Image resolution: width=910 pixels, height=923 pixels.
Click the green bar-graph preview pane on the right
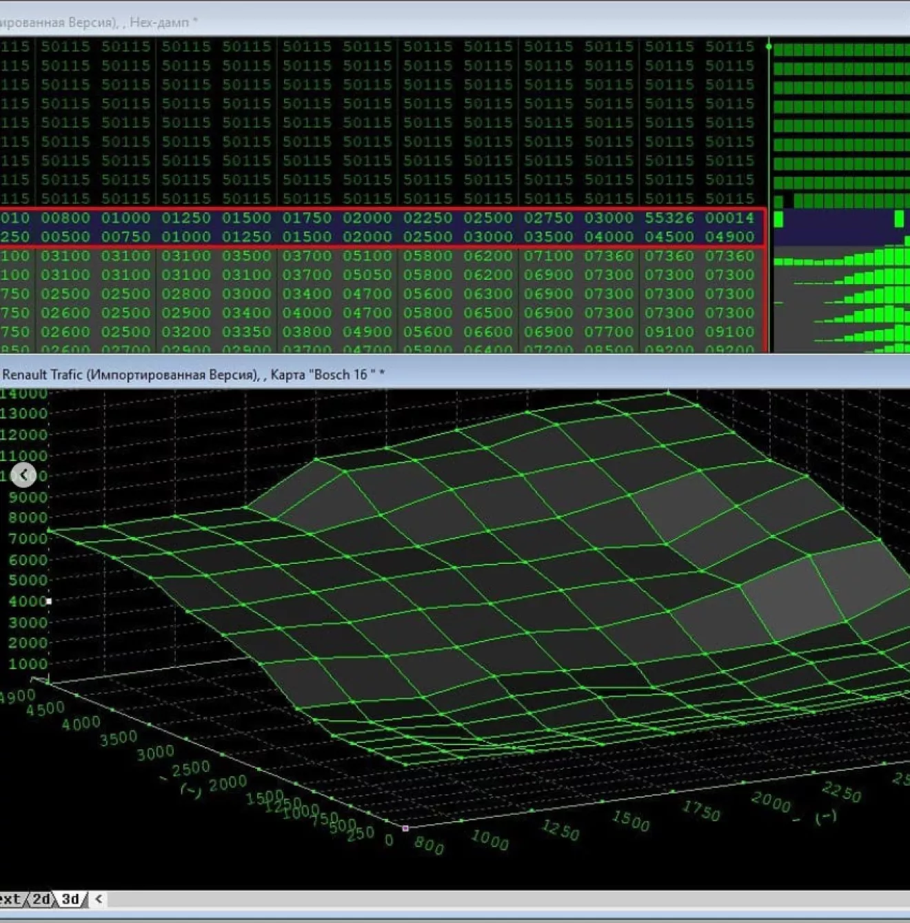click(841, 138)
